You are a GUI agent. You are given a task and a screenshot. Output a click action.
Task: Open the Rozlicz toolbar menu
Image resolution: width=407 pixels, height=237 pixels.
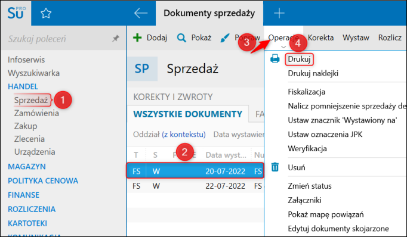pyautogui.click(x=390, y=38)
